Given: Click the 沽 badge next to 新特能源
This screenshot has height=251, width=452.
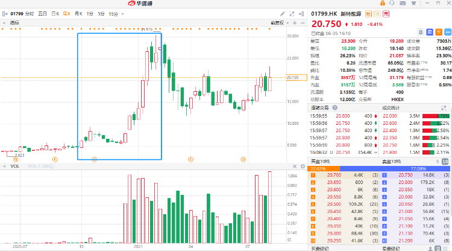Looking at the screenshot, I should (377, 14).
